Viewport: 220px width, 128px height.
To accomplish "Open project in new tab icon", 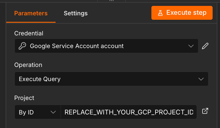I will pyautogui.click(x=205, y=111).
